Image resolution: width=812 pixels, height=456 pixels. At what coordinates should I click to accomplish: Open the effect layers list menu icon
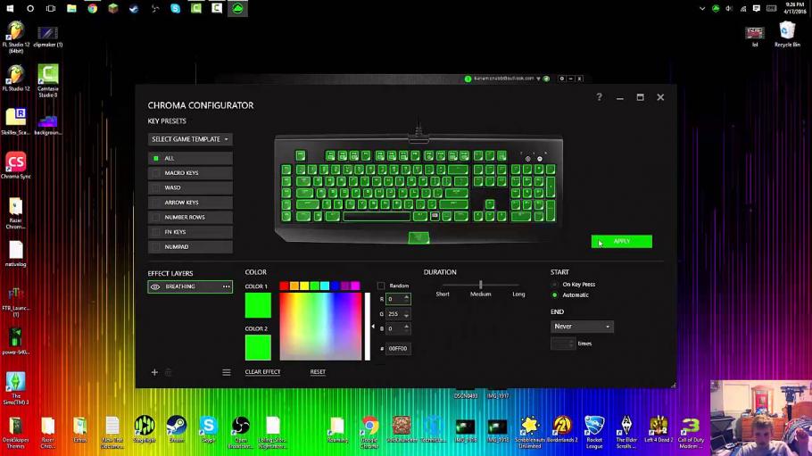pos(226,372)
